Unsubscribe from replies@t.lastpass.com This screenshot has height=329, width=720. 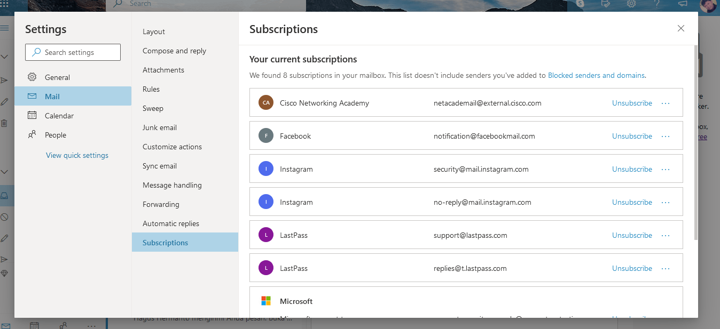click(632, 268)
